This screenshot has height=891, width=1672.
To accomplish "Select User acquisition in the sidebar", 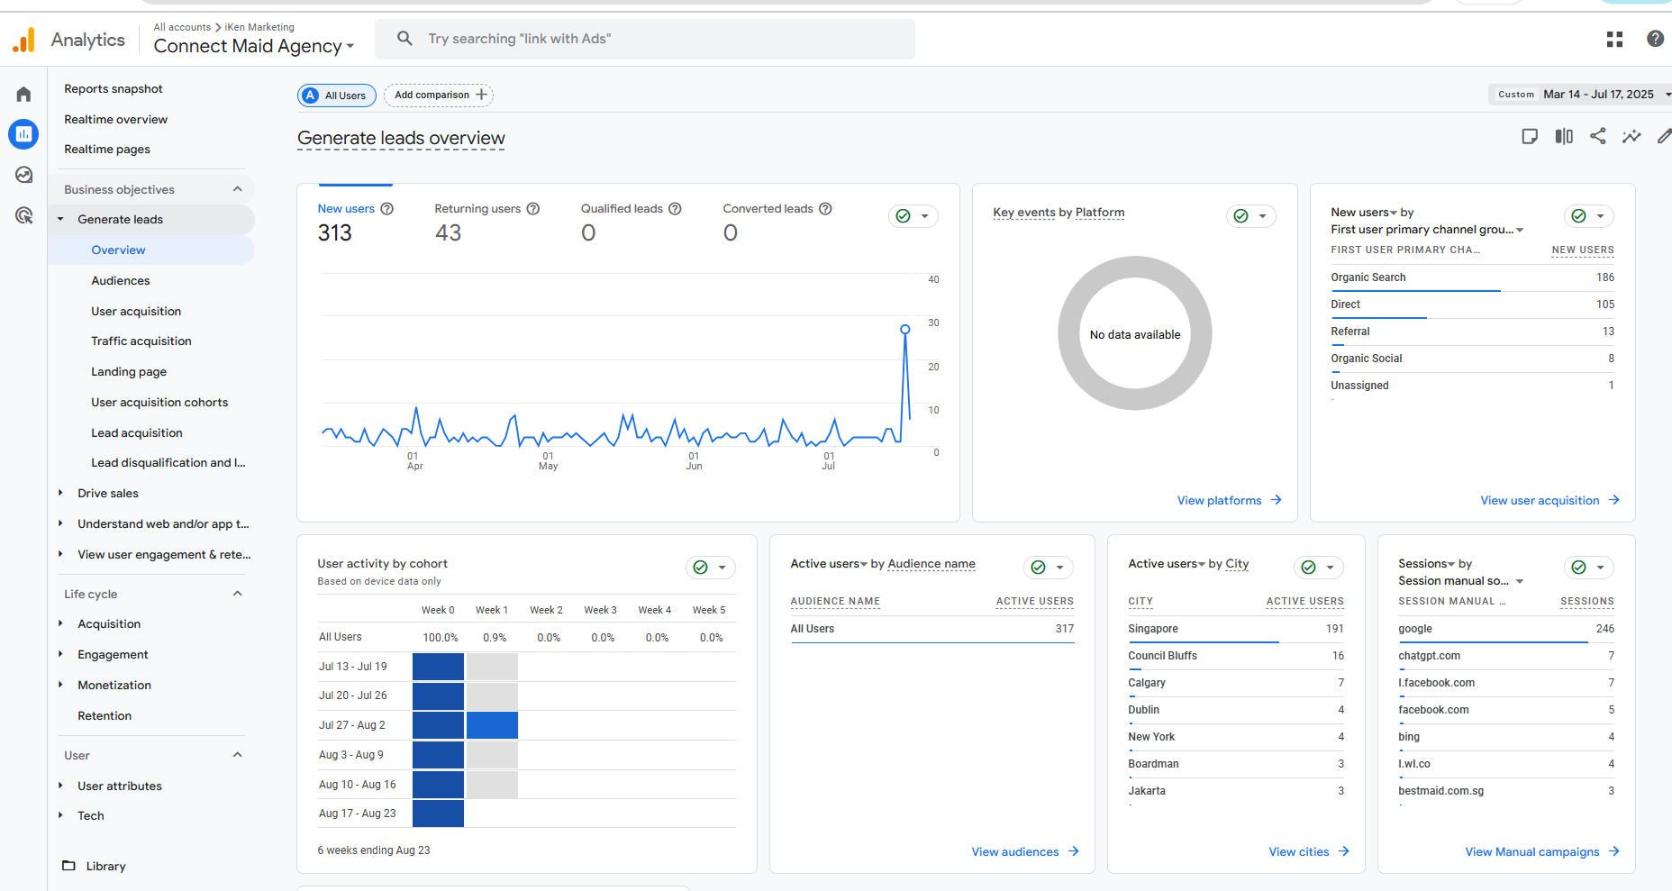I will point(136,311).
